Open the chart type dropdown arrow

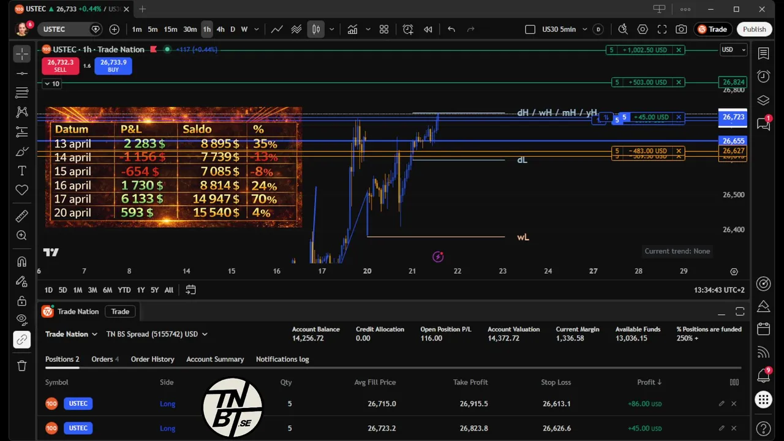(332, 29)
